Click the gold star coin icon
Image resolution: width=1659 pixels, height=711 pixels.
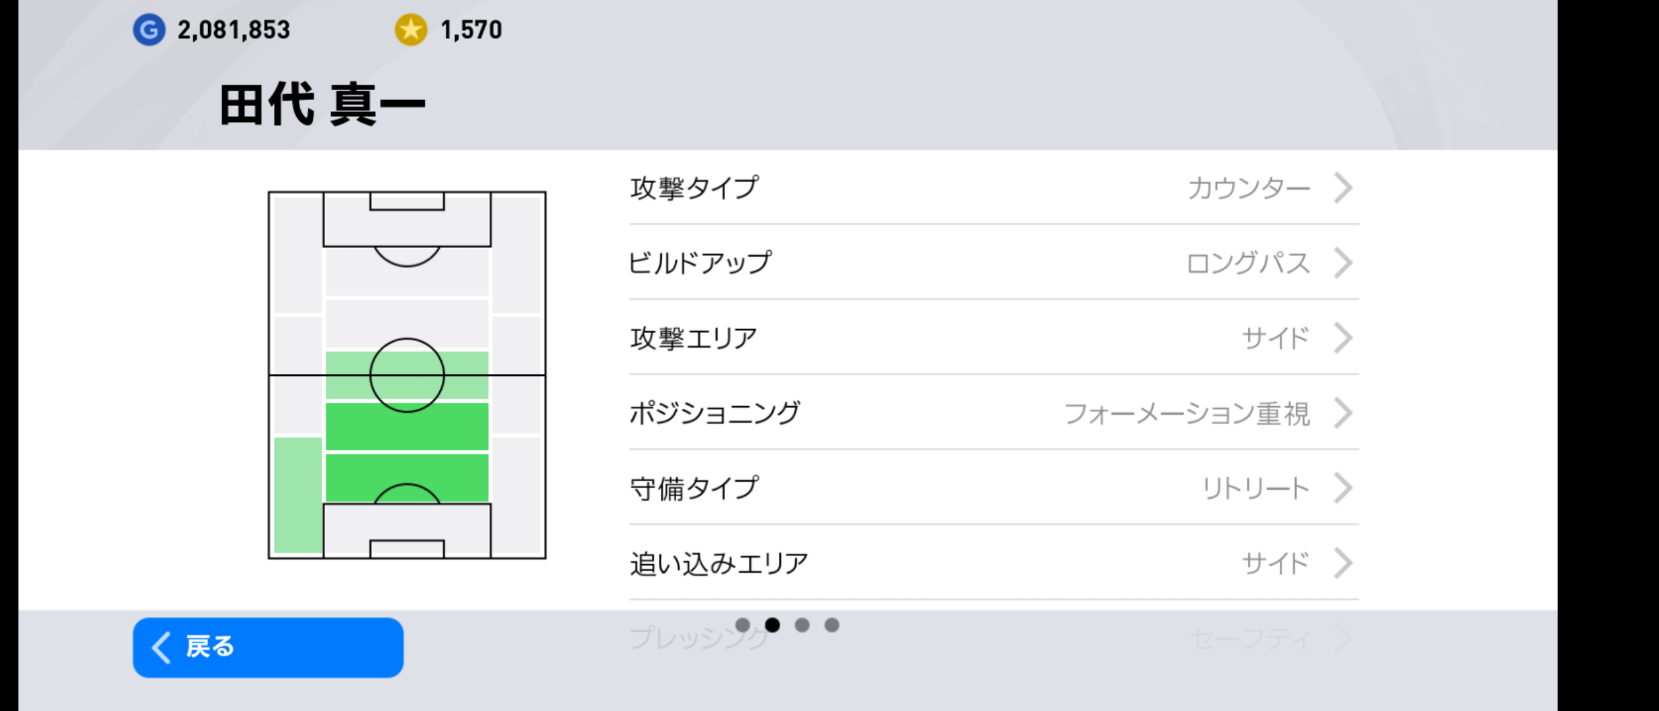[x=411, y=30]
